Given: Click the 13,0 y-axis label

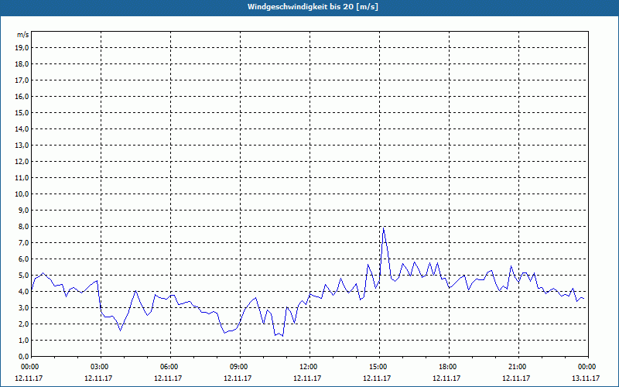Looking at the screenshot, I should tap(22, 146).
